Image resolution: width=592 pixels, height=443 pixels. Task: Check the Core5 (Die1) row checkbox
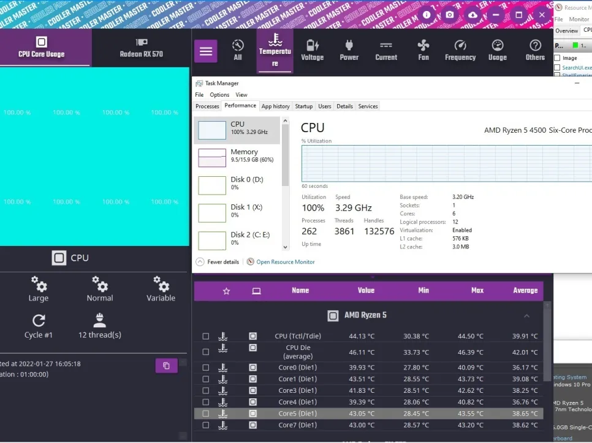(x=206, y=414)
